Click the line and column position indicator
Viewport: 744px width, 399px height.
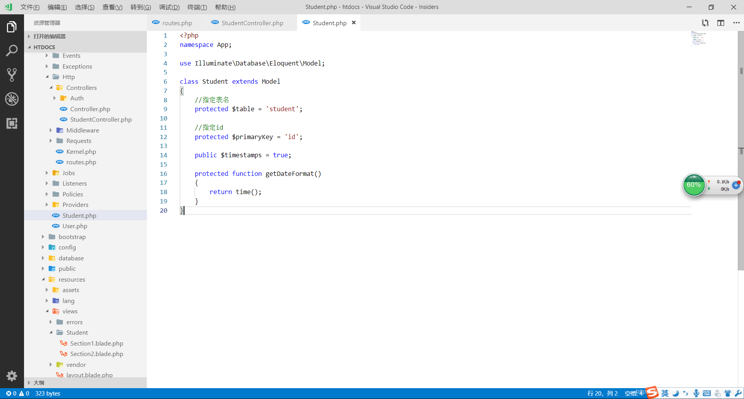(602, 393)
